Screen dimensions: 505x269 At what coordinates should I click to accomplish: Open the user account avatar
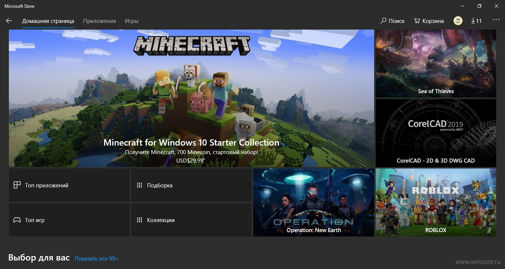click(x=458, y=21)
